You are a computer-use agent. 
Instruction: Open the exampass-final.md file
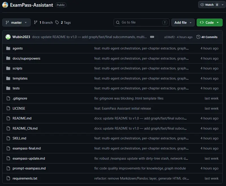tap(27, 148)
